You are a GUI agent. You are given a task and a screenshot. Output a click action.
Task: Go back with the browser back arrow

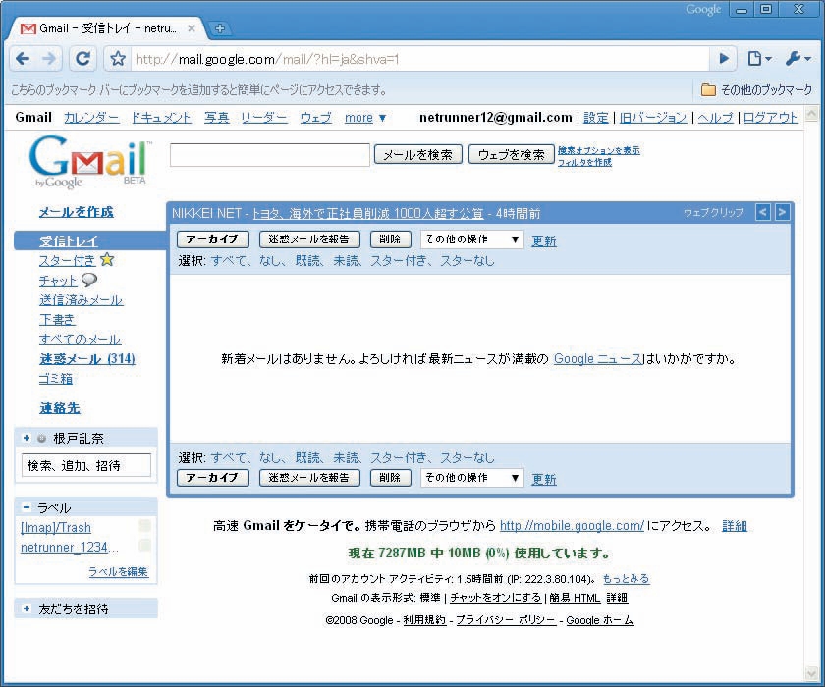coord(23,58)
